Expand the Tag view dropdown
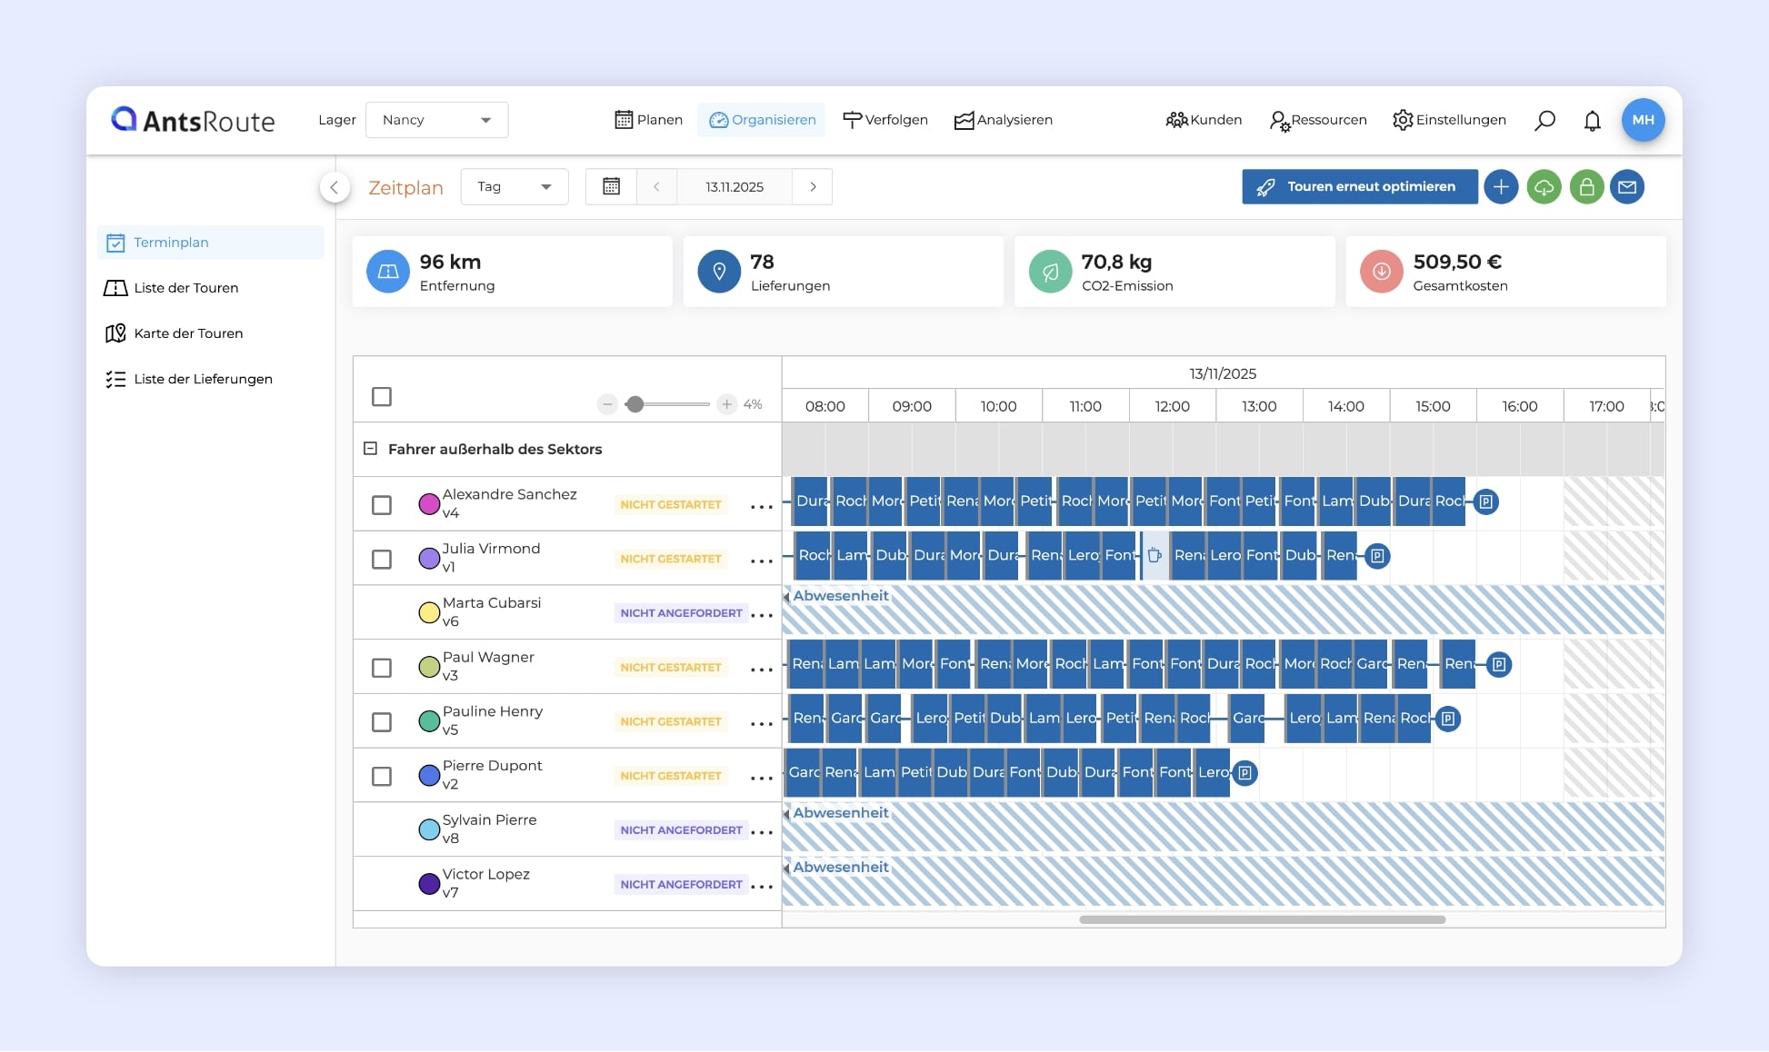Viewport: 1769px width, 1052px height. coord(515,187)
